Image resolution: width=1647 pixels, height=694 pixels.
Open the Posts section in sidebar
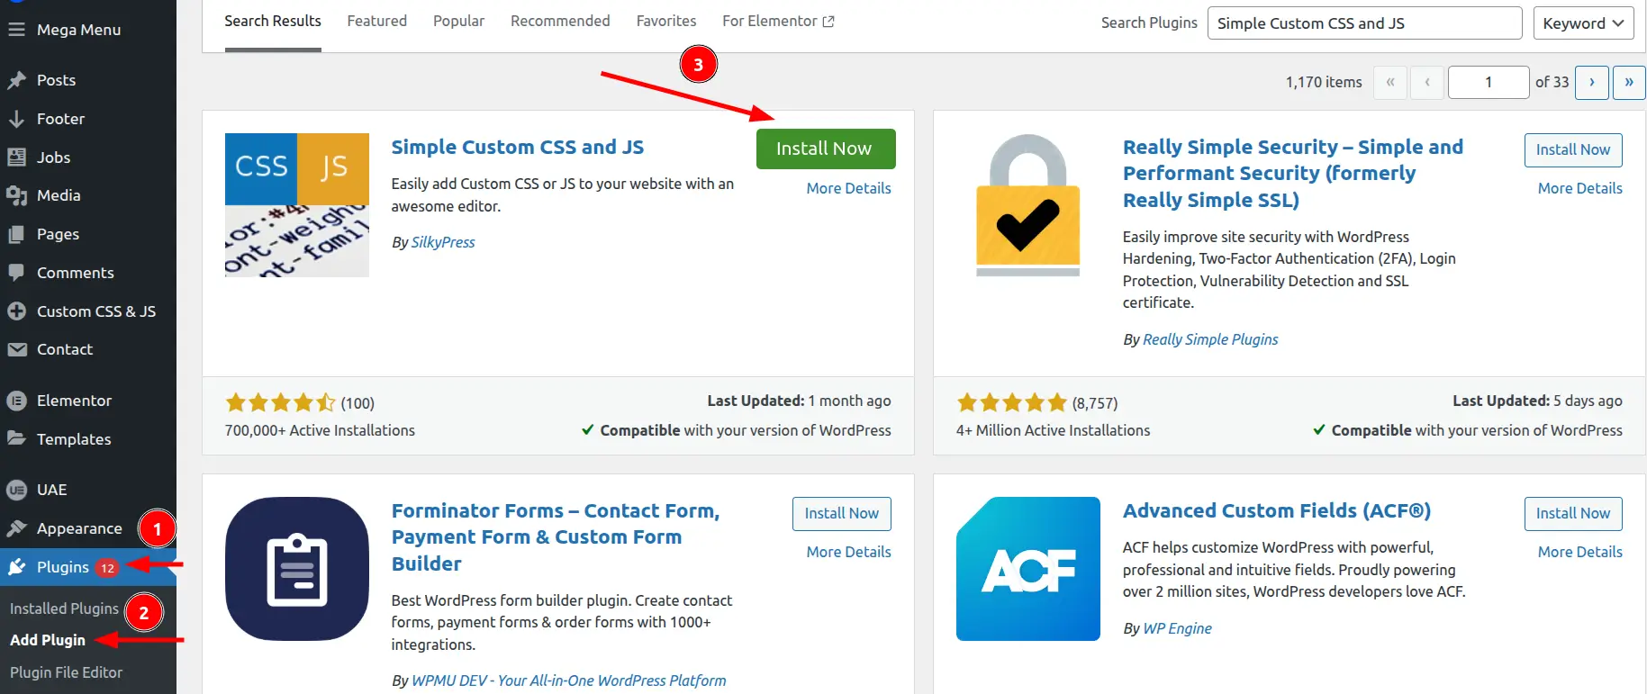pyautogui.click(x=56, y=80)
